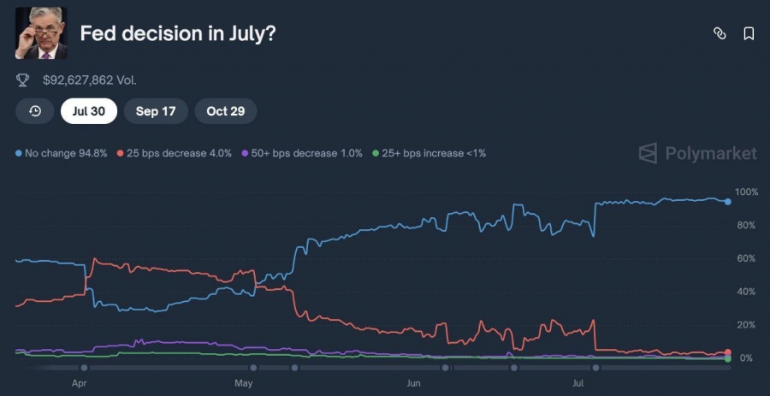Click the red 25 bps endpoint dot
This screenshot has height=396, width=770.
(x=728, y=352)
